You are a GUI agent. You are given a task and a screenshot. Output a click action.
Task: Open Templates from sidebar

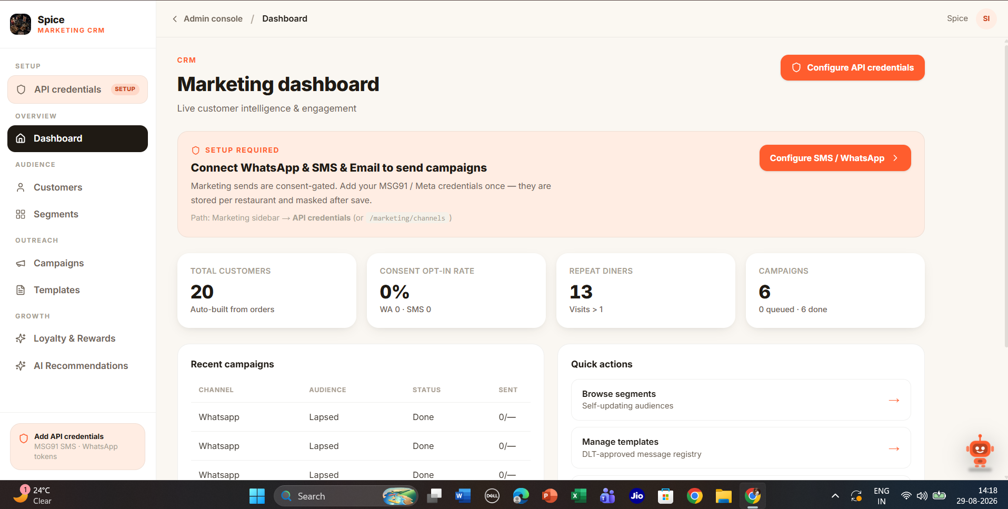click(77, 290)
